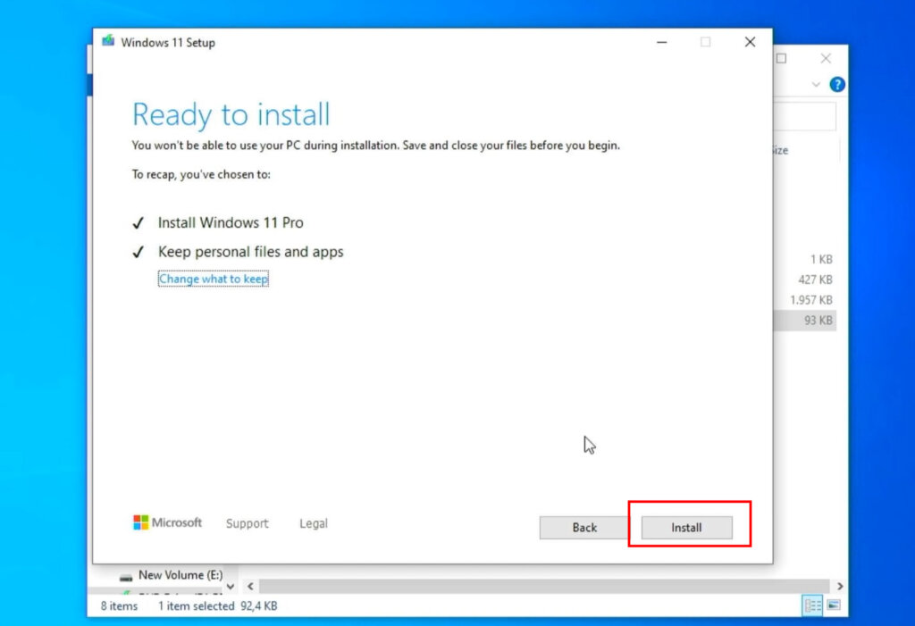Collapse the File Explorer ribbon with the chevron
This screenshot has width=915, height=626.
pyautogui.click(x=817, y=84)
